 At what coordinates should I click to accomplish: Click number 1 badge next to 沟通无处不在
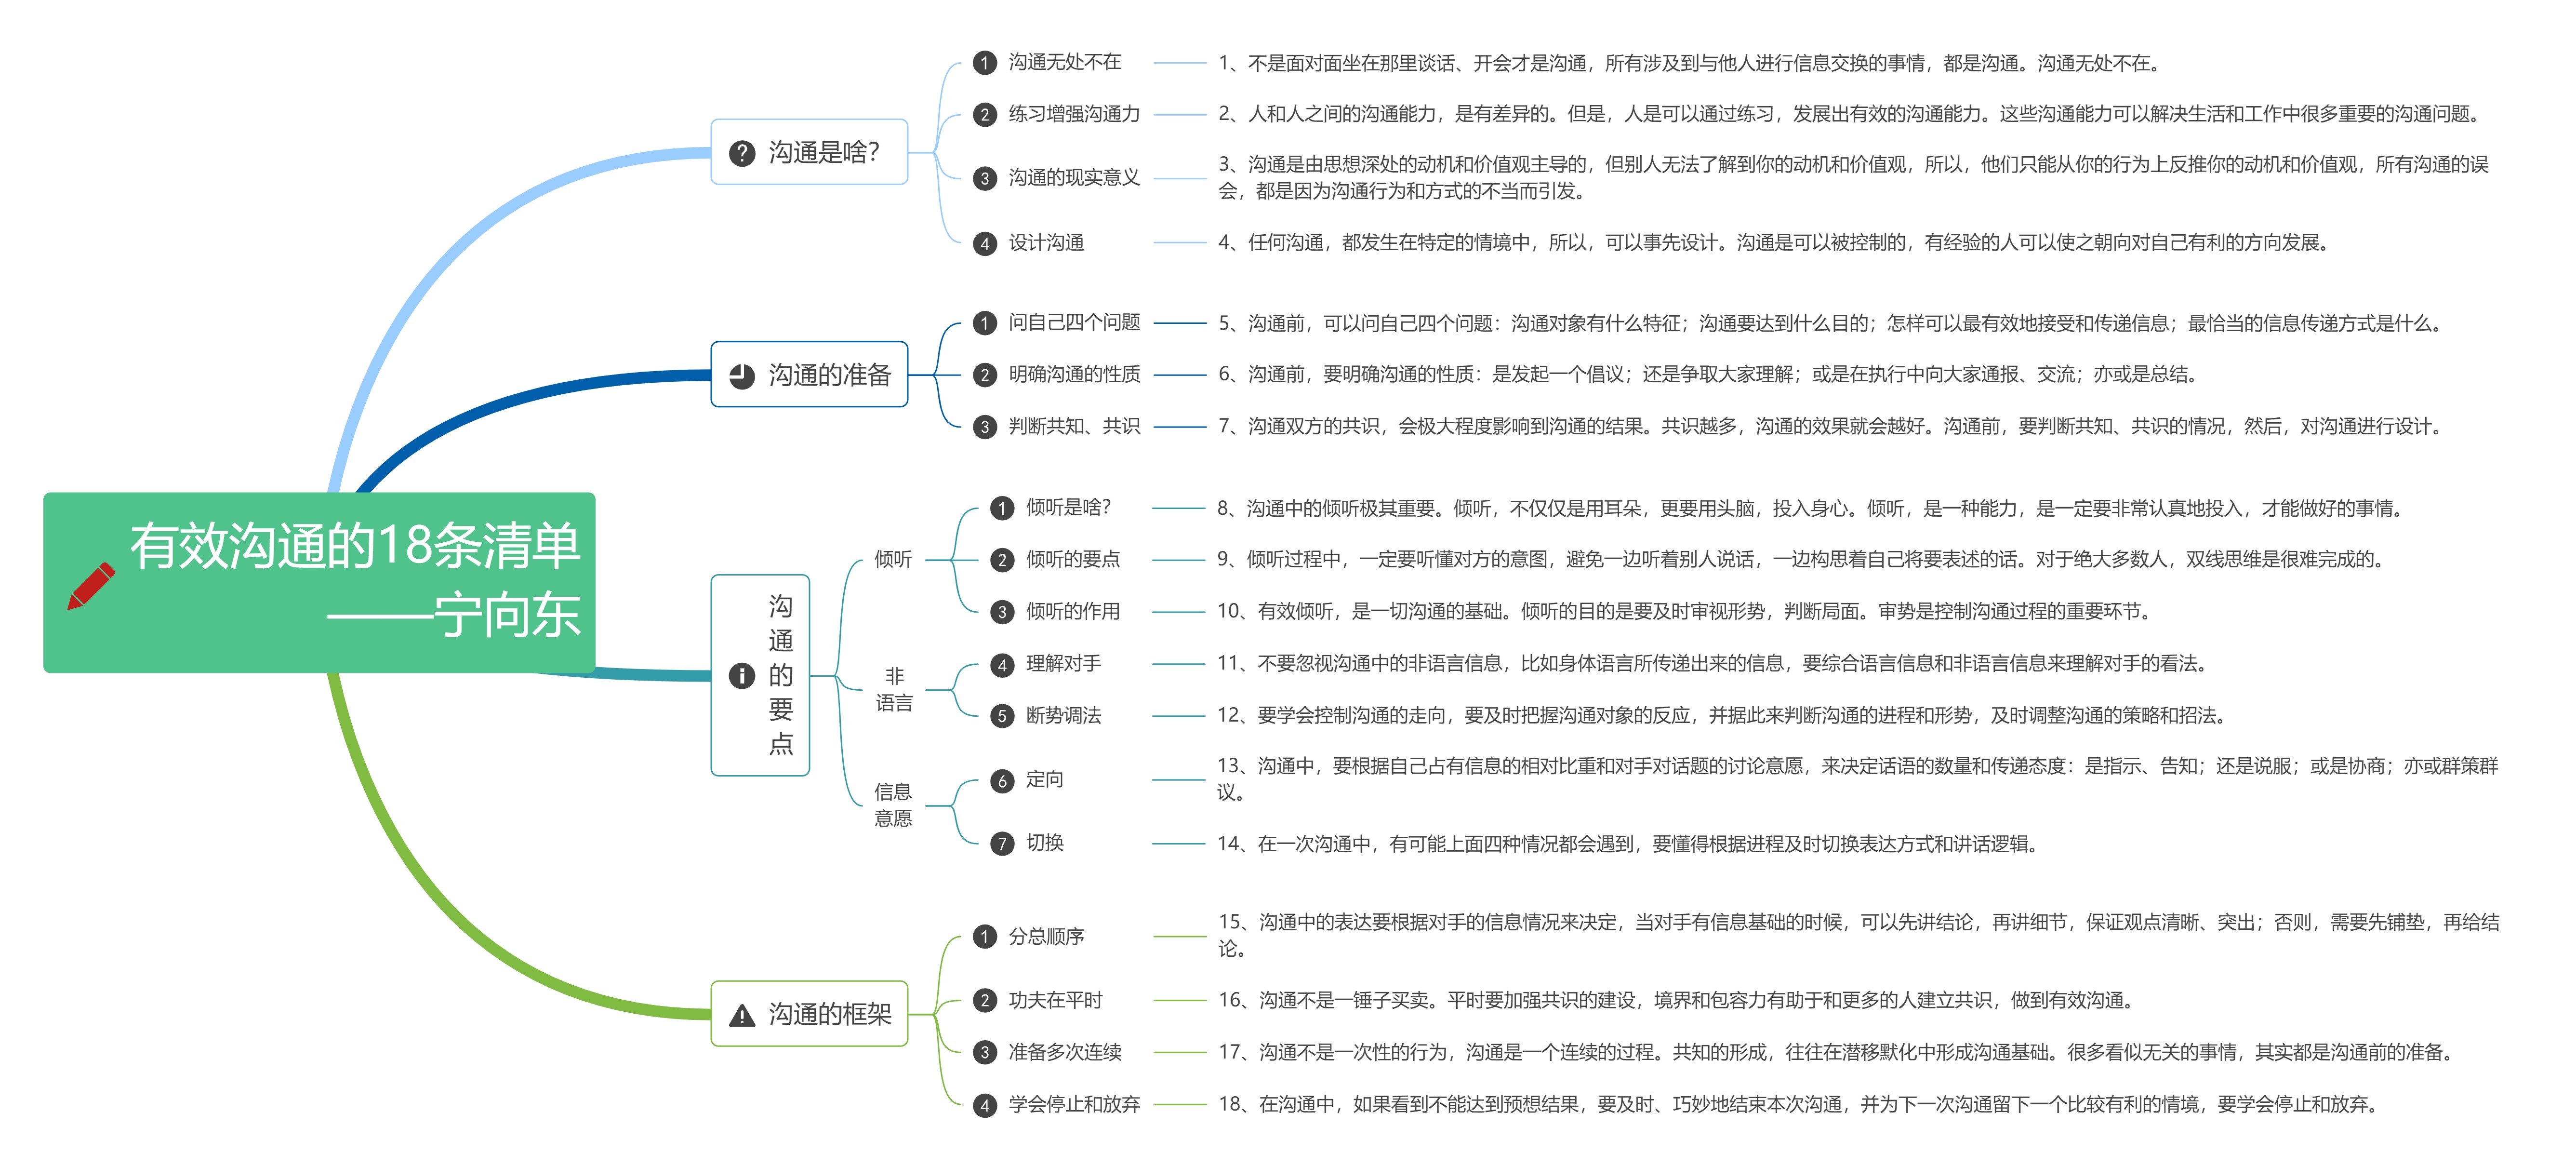tap(984, 63)
